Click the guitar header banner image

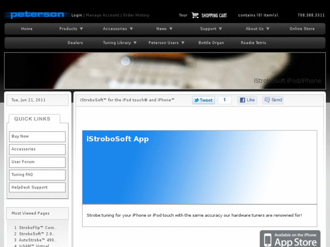165,71
